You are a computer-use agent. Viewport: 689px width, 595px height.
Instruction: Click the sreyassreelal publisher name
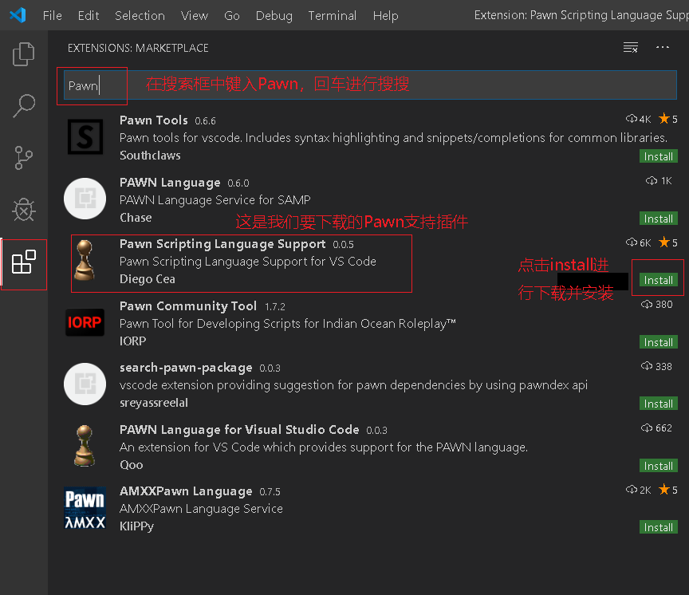154,403
